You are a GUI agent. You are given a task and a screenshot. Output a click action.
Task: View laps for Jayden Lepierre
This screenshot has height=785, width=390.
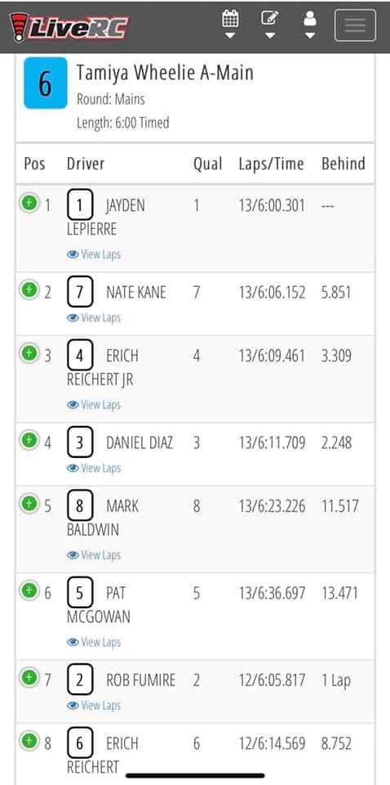click(x=94, y=254)
